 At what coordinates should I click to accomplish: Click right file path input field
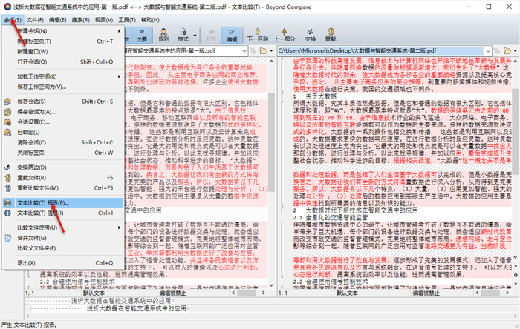pyautogui.click(x=380, y=51)
